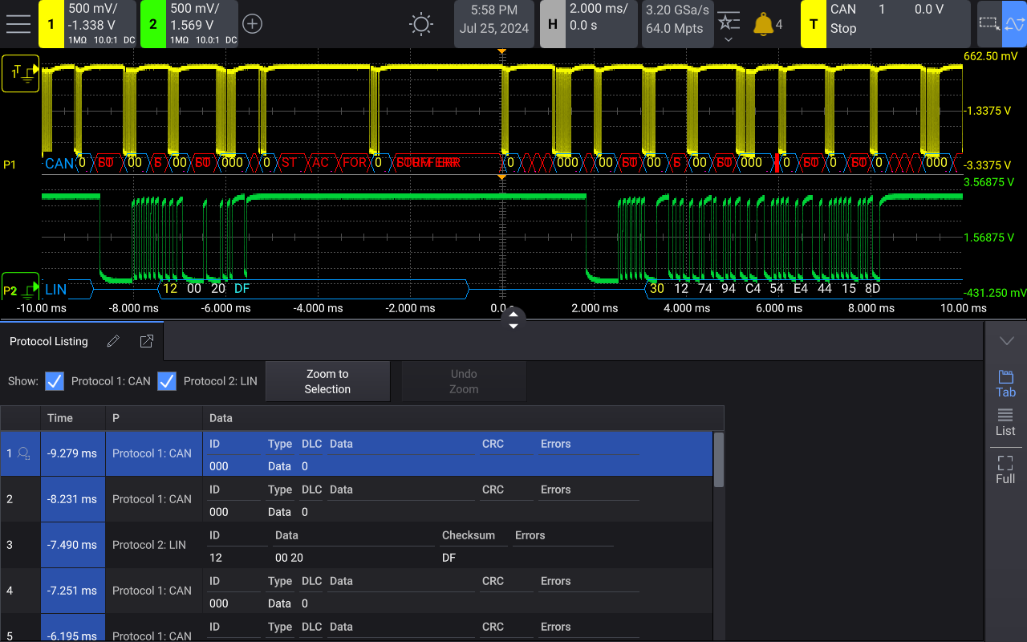Viewport: 1027px width, 642px height.
Task: View alerts by clicking the bell icon
Action: click(x=758, y=24)
